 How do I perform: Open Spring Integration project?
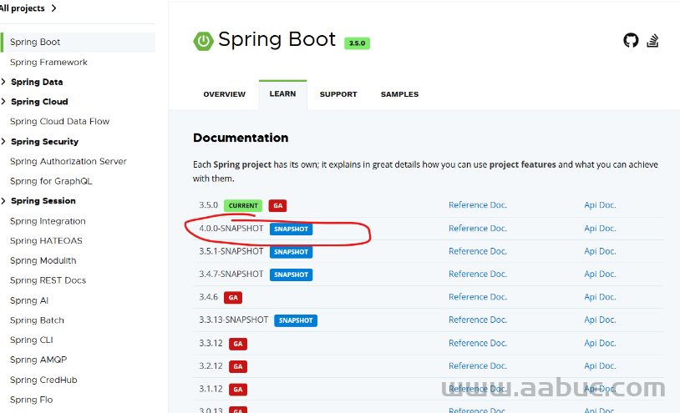[48, 221]
